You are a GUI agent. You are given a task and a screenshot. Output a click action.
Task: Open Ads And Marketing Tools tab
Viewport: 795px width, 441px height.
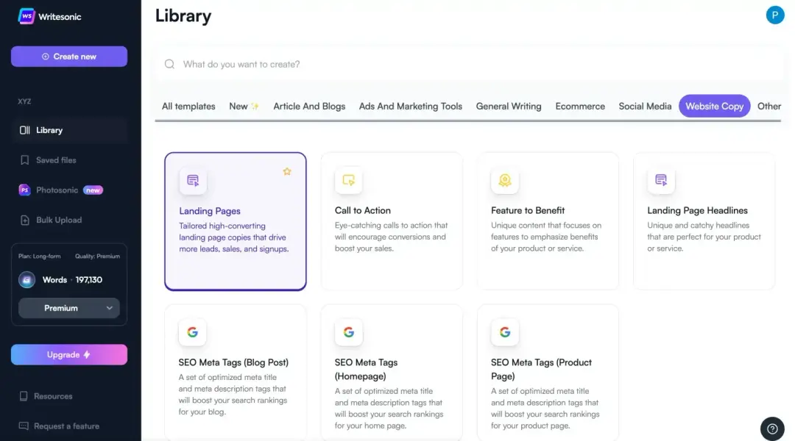pos(411,107)
